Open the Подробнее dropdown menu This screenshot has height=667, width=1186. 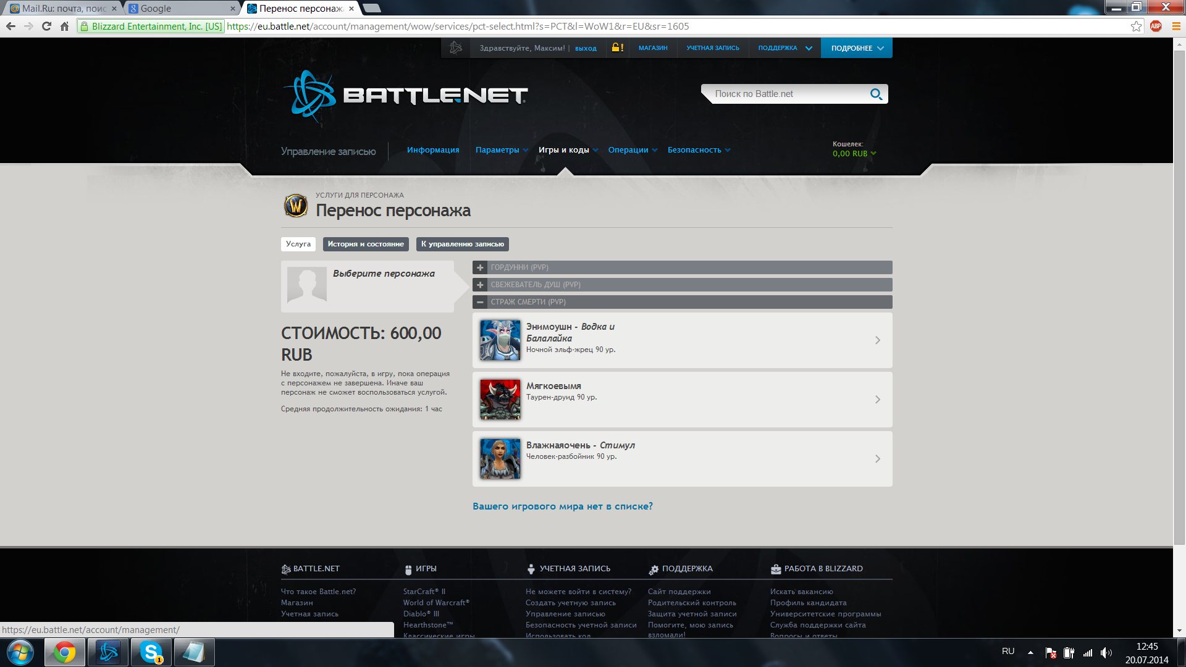[856, 48]
